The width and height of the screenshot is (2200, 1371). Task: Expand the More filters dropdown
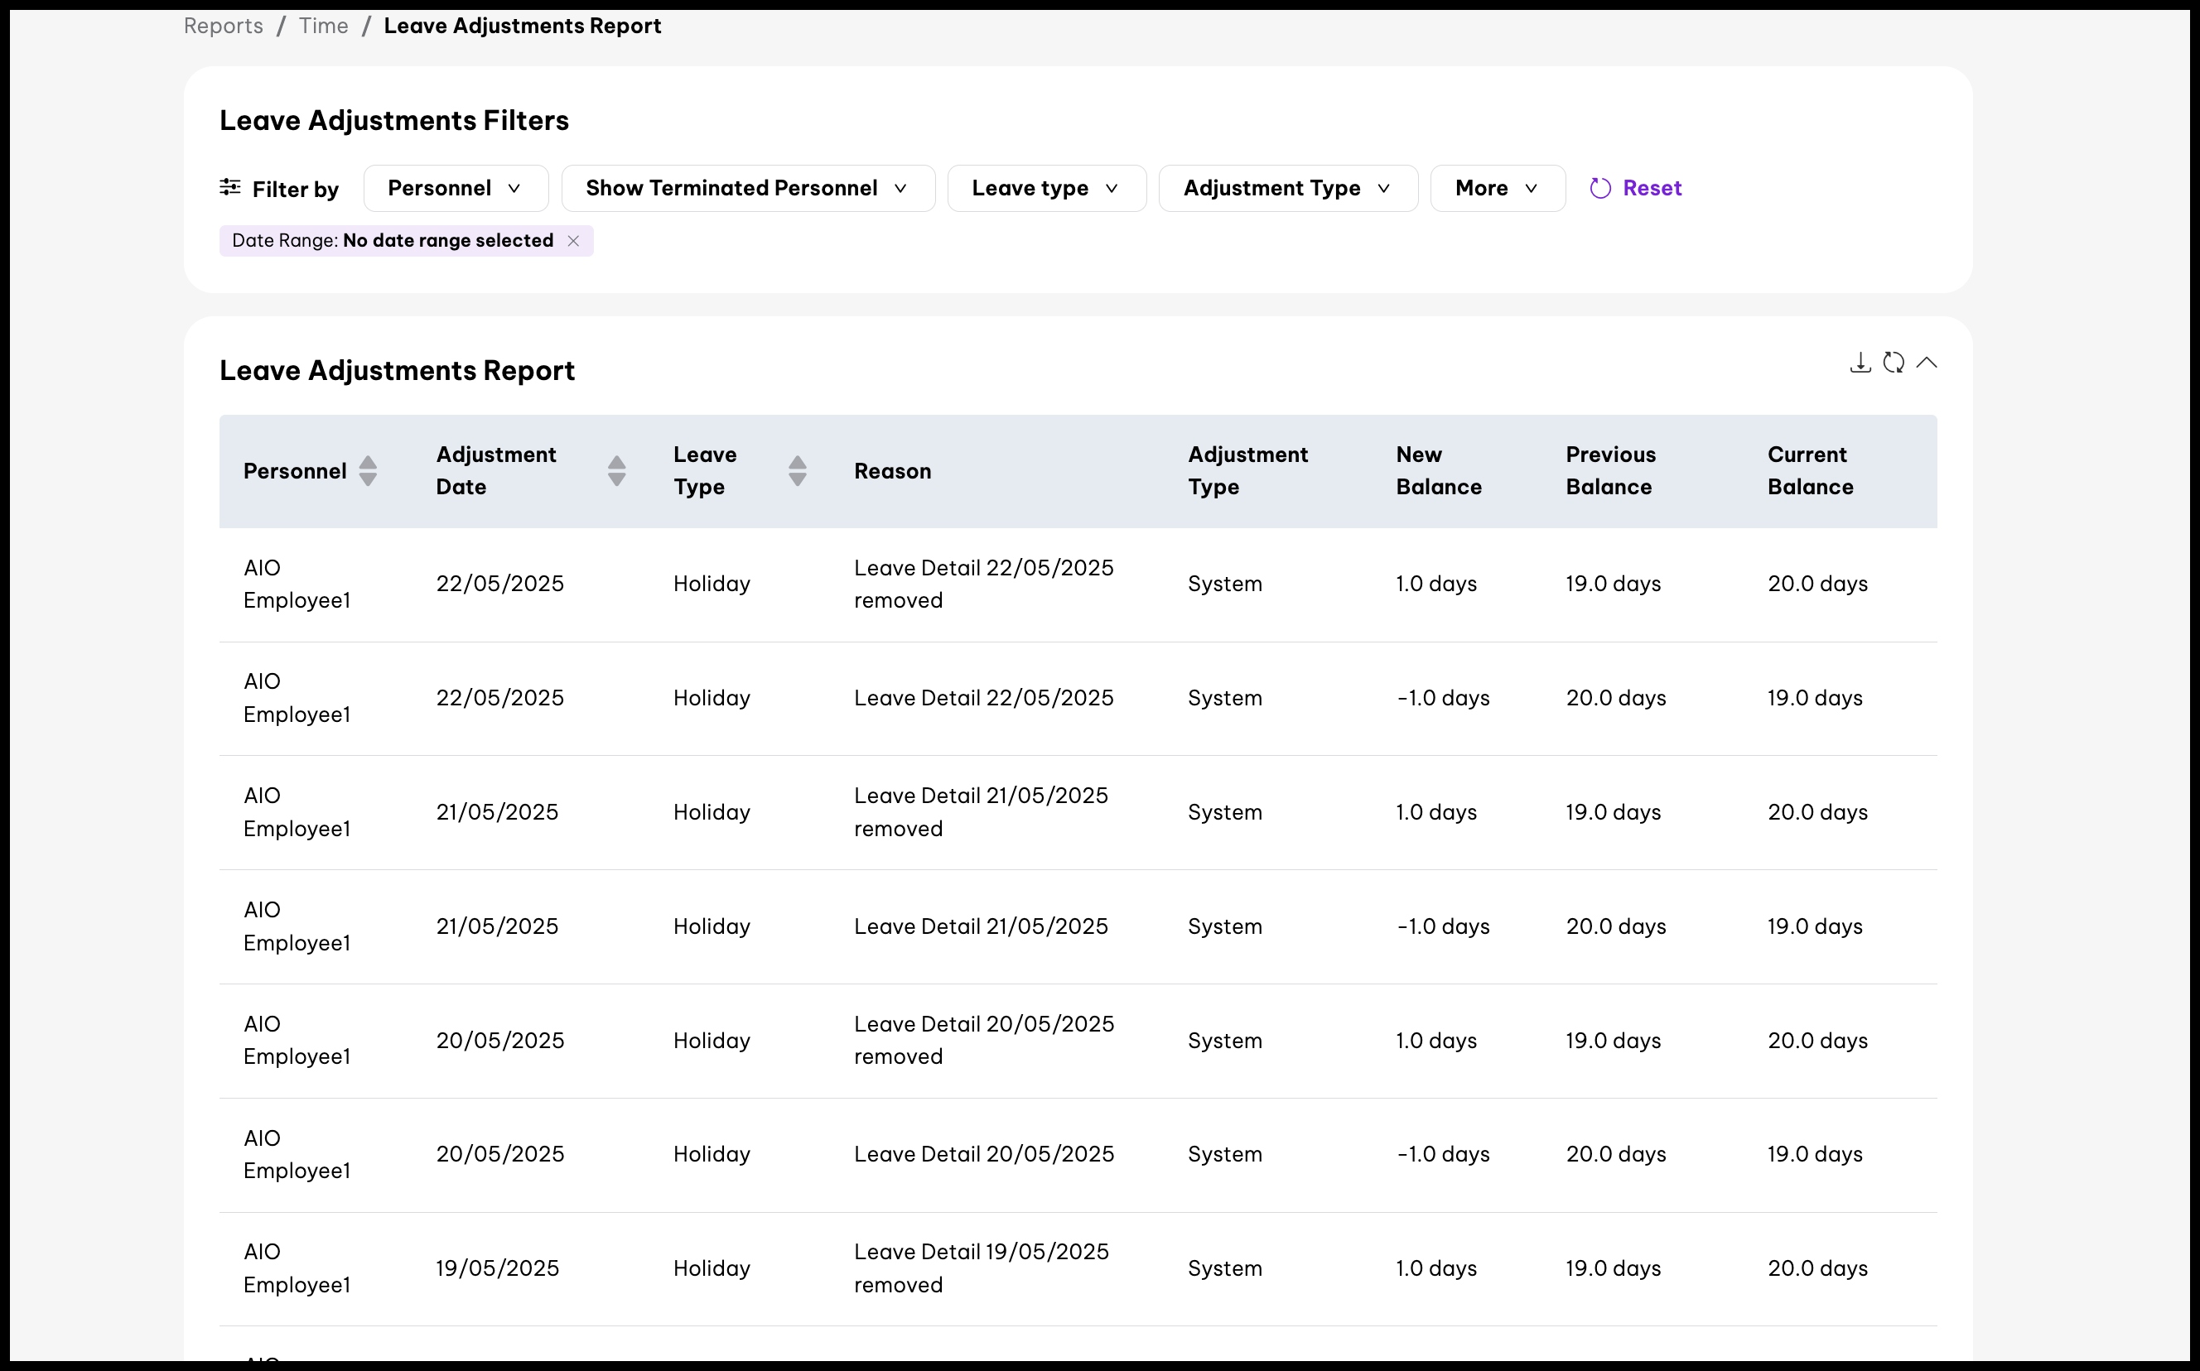[1497, 189]
